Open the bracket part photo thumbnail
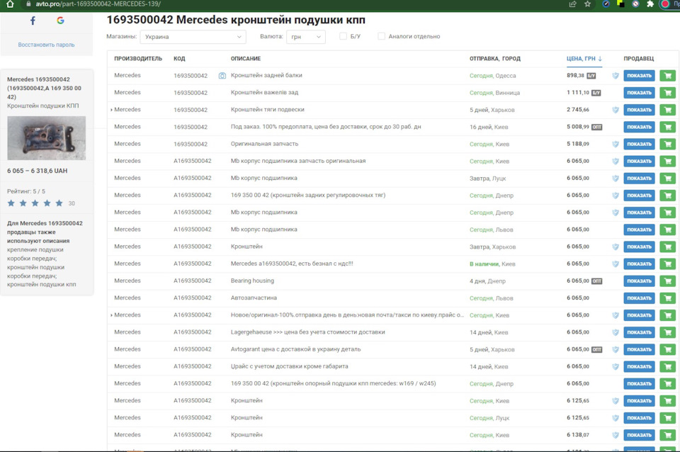The height and width of the screenshot is (452, 680). coord(47,138)
